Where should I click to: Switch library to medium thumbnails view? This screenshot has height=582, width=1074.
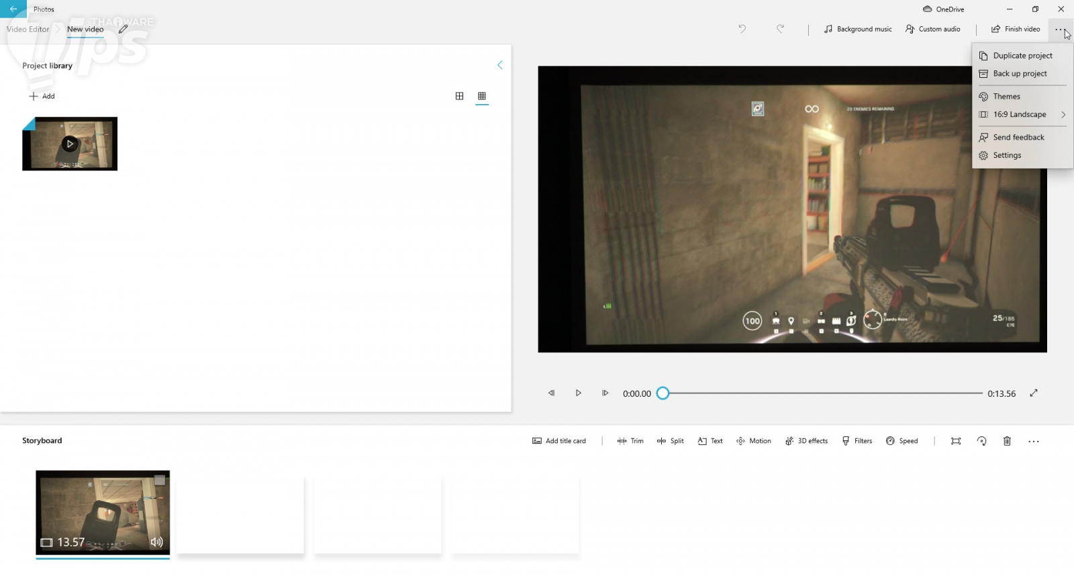coord(459,96)
